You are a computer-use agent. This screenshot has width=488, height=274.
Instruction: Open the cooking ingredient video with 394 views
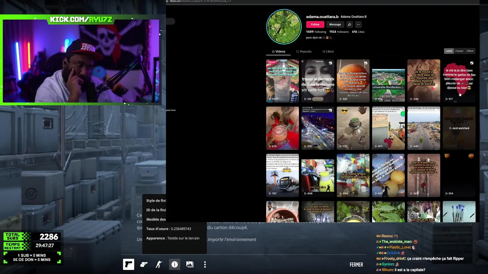tap(353, 175)
